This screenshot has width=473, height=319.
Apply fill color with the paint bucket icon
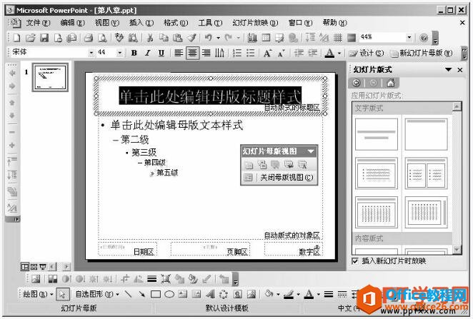click(269, 294)
